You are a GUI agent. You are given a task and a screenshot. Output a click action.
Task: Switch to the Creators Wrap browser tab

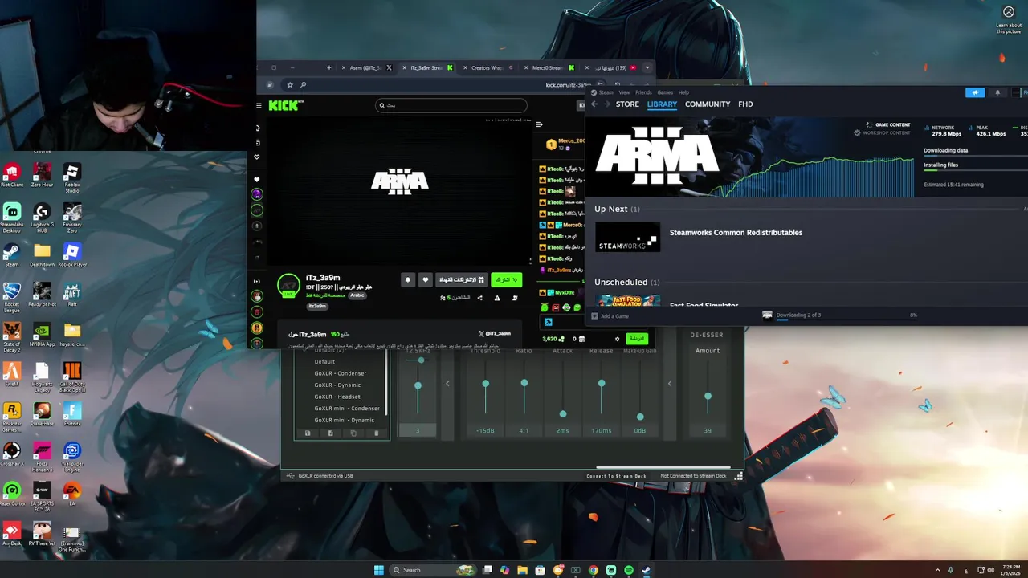point(487,67)
